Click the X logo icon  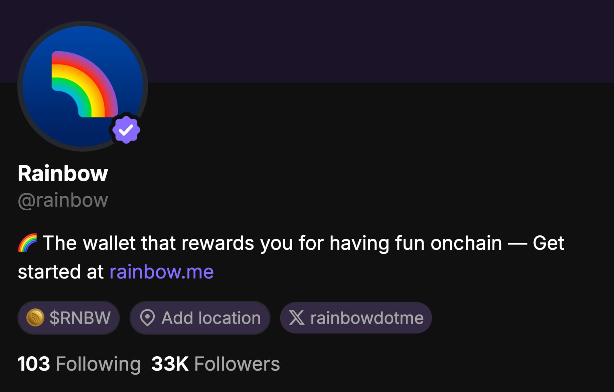click(x=297, y=318)
